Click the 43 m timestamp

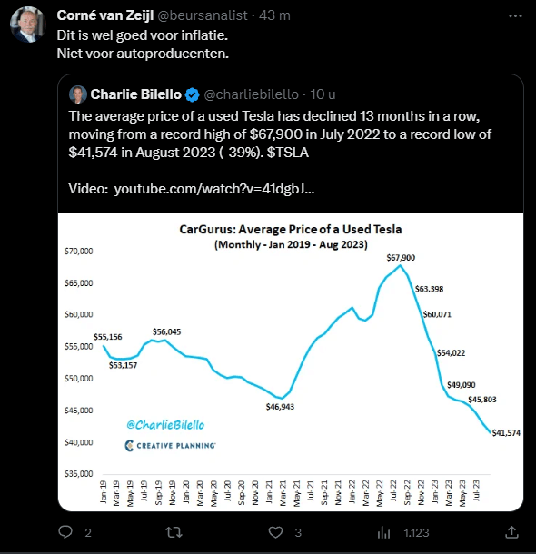pyautogui.click(x=274, y=15)
